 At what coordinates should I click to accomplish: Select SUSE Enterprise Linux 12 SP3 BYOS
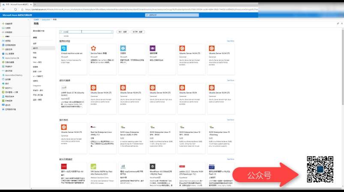click(191, 138)
